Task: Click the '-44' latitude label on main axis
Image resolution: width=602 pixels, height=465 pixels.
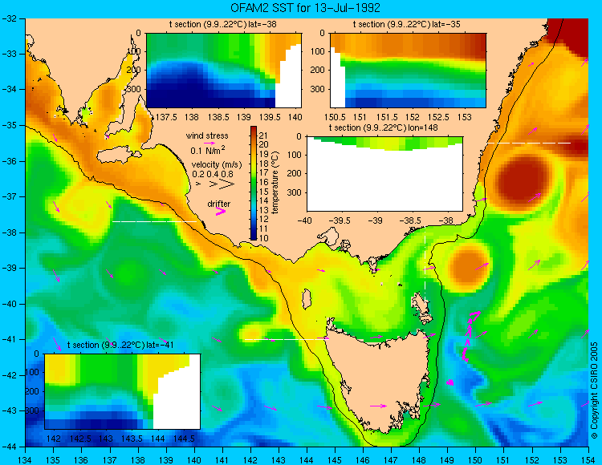Action: pyautogui.click(x=8, y=447)
